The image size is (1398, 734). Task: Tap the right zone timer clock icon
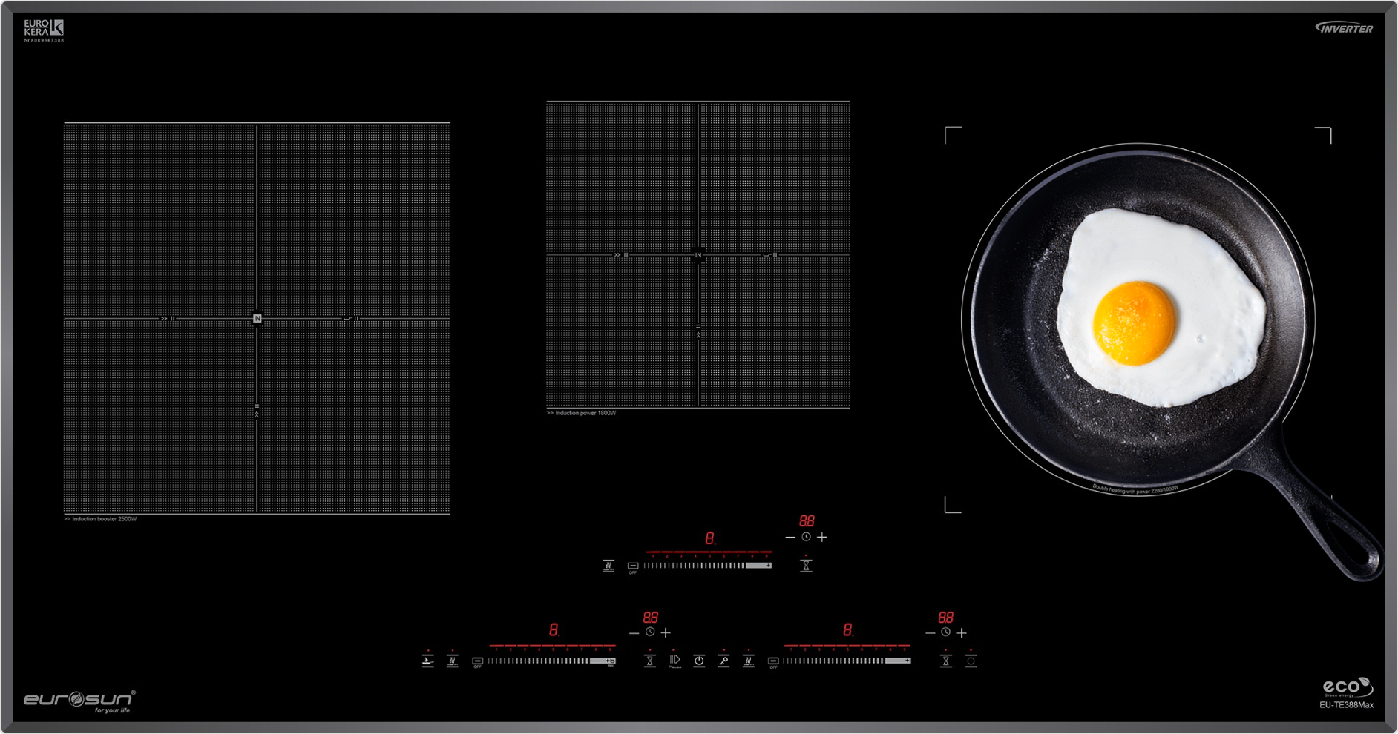pos(945,632)
